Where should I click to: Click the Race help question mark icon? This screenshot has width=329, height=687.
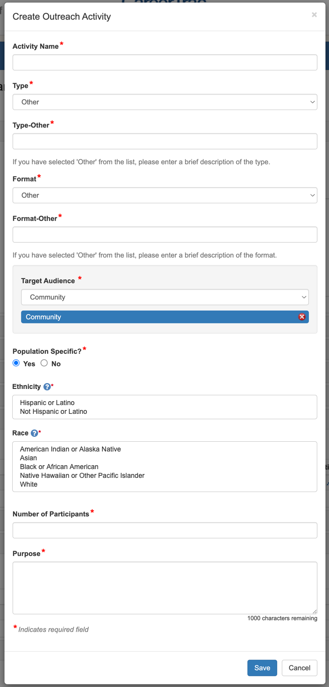pyautogui.click(x=34, y=433)
